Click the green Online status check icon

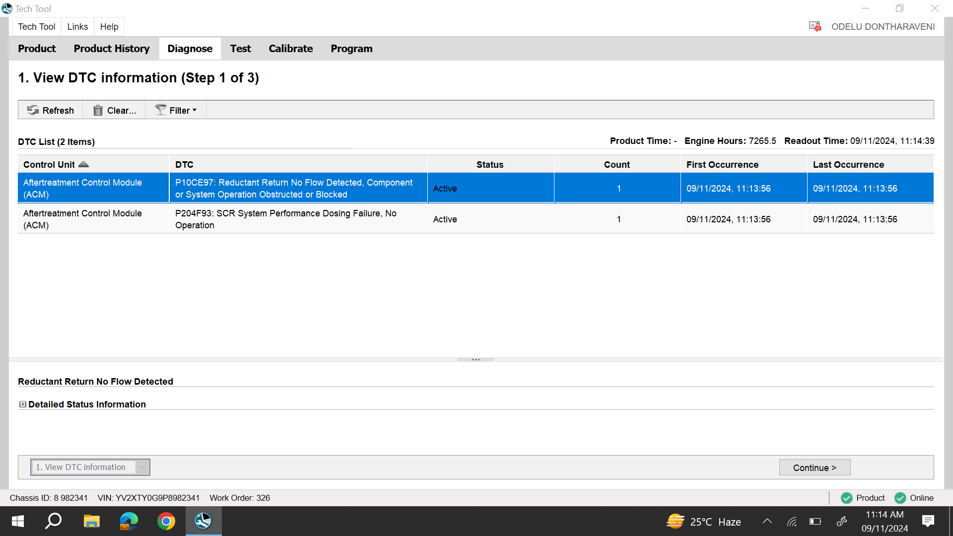click(x=900, y=498)
